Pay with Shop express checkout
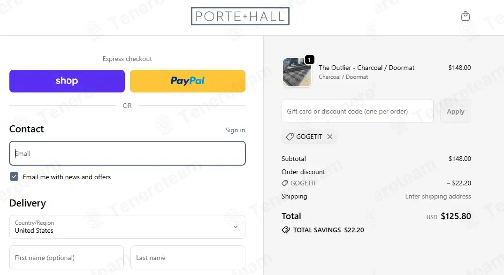The image size is (504, 275). pyautogui.click(x=67, y=81)
